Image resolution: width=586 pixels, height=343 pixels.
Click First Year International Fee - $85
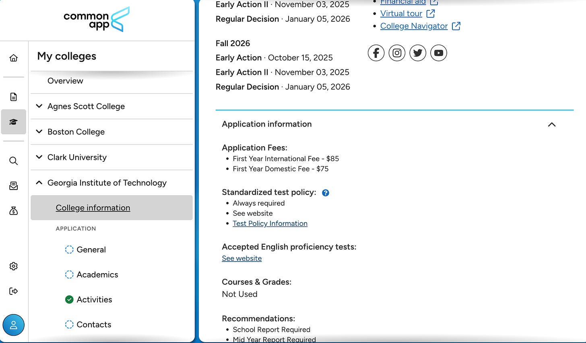pyautogui.click(x=286, y=159)
